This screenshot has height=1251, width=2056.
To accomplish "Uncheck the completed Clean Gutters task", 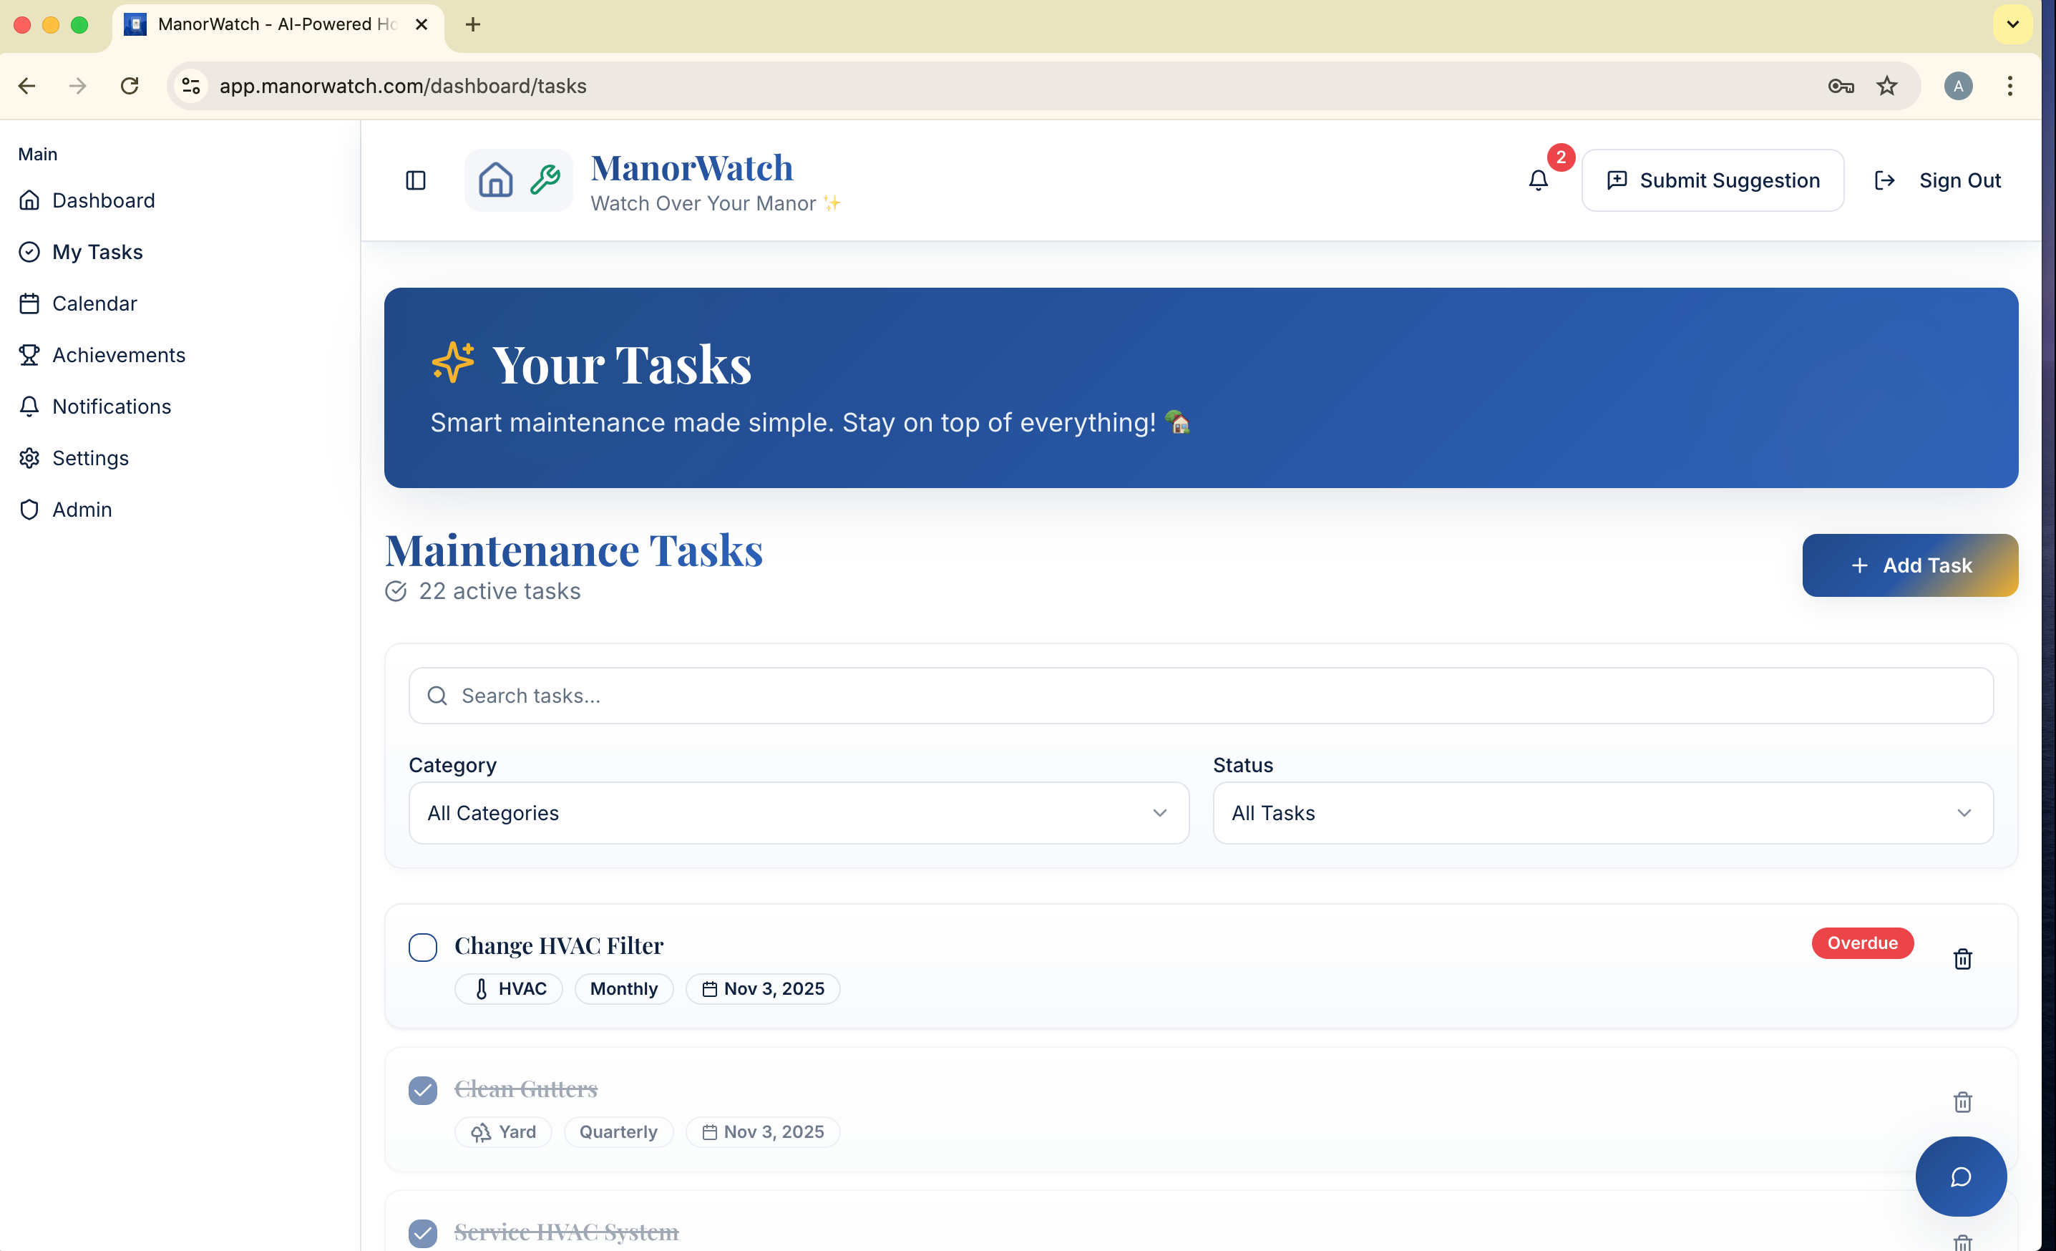I will (422, 1090).
